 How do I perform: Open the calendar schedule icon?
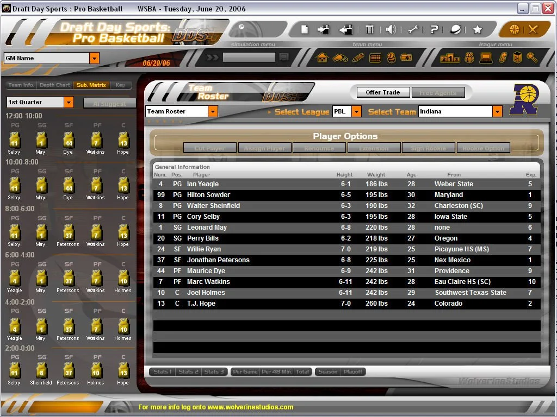click(x=375, y=58)
